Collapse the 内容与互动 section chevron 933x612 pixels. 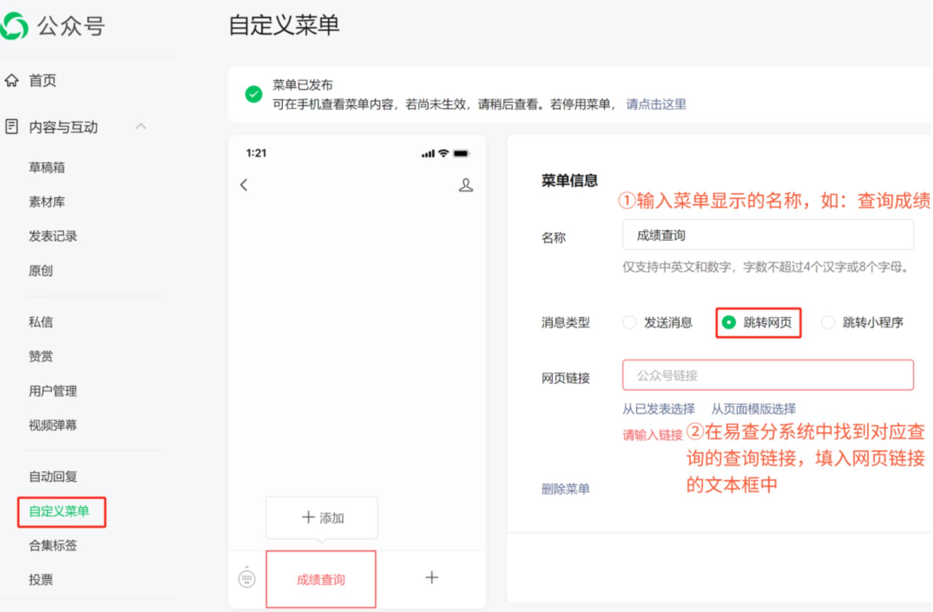(141, 127)
